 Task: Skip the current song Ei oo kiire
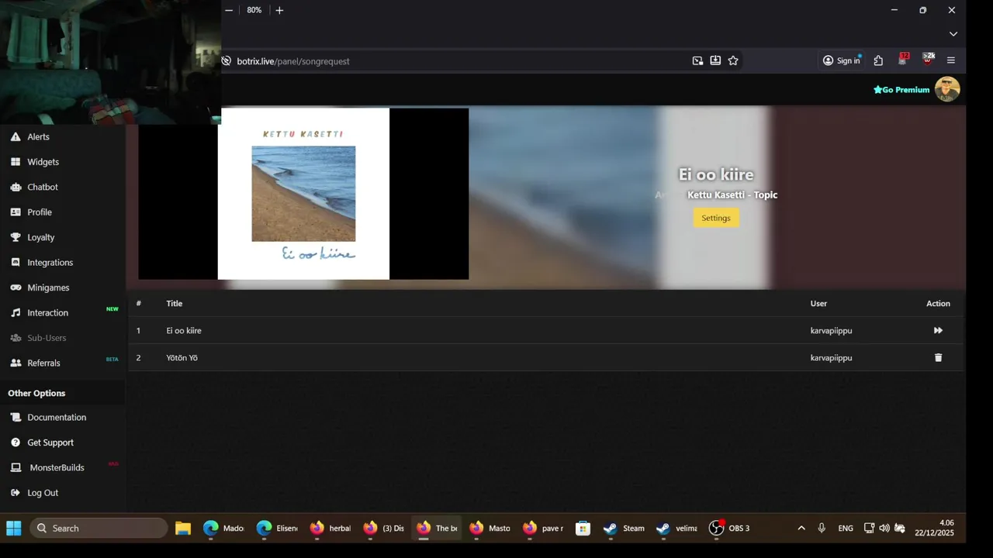[938, 330]
